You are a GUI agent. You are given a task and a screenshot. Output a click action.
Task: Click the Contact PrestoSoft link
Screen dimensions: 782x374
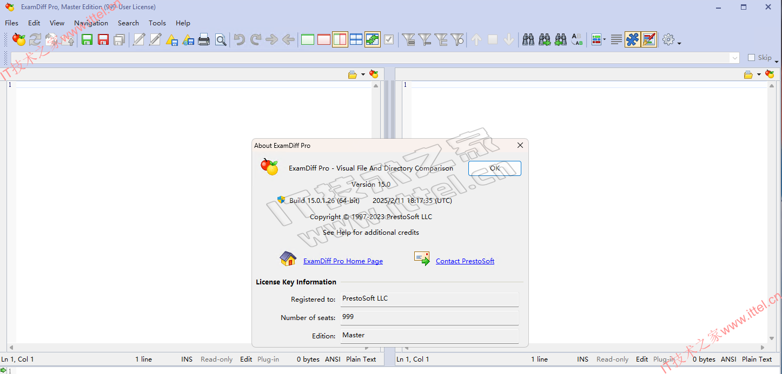point(465,261)
